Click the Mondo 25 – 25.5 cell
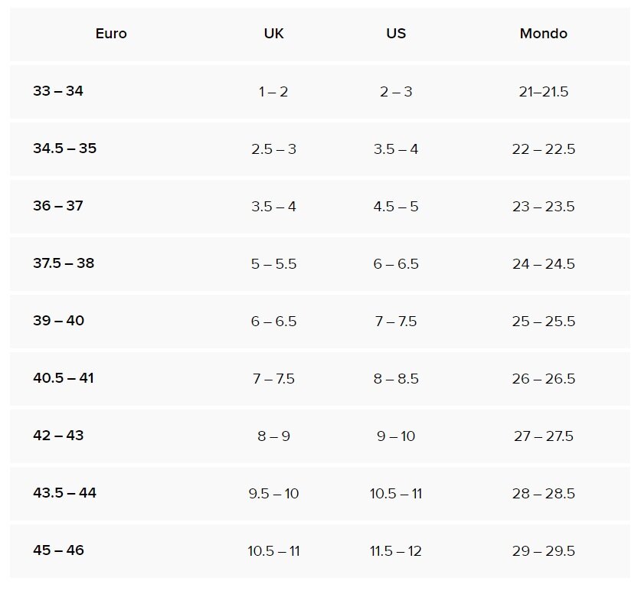The height and width of the screenshot is (591, 641). click(543, 322)
